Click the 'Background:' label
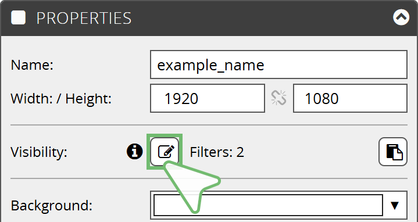Screen dimensions: 418x222 (x=51, y=206)
